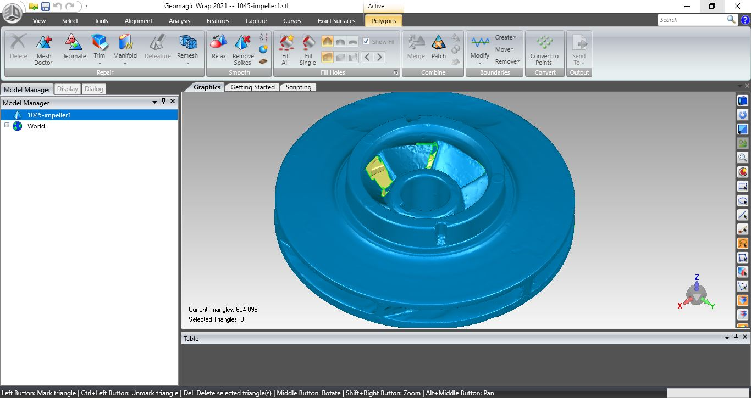
Task: Open the View ribbon tab
Action: click(x=39, y=21)
